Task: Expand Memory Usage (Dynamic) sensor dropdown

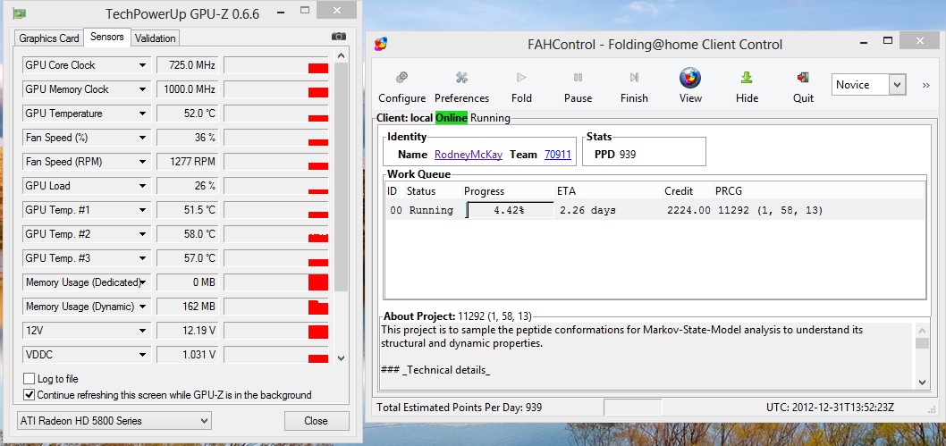Action: pyautogui.click(x=142, y=307)
